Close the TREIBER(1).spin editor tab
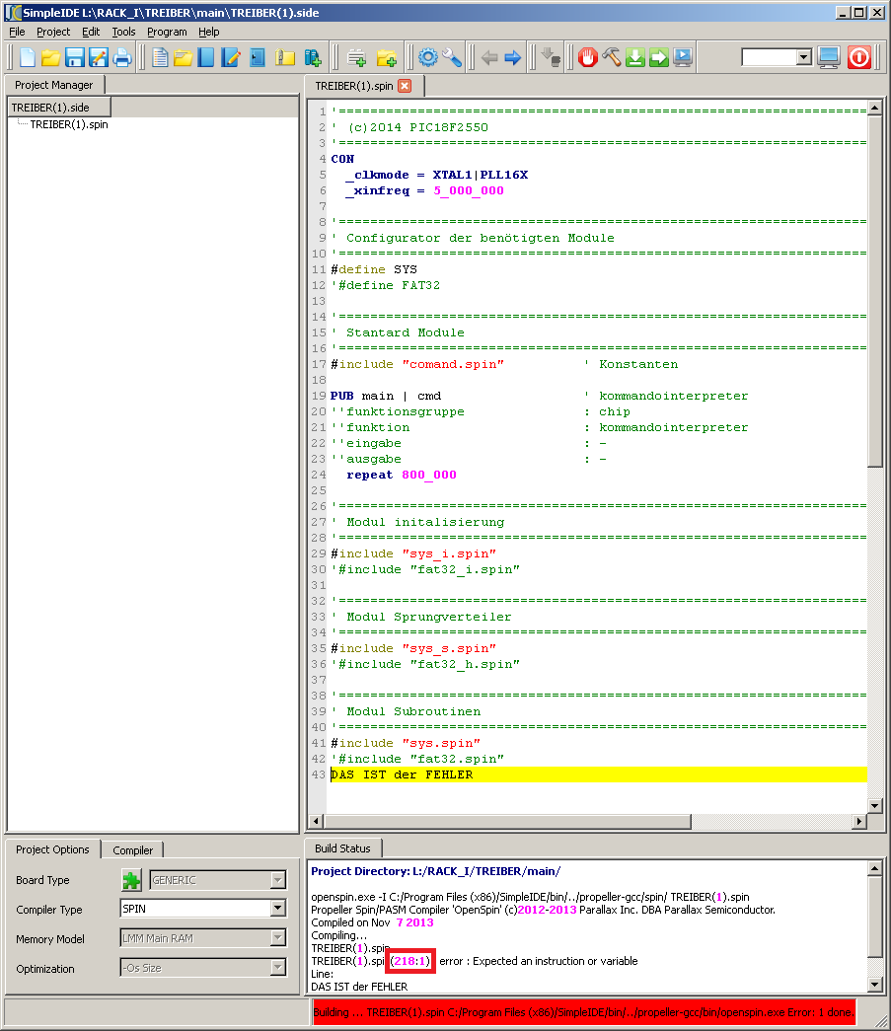 point(404,86)
